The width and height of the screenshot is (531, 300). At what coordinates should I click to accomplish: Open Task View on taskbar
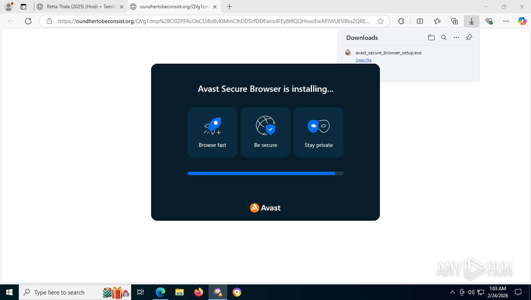141,292
